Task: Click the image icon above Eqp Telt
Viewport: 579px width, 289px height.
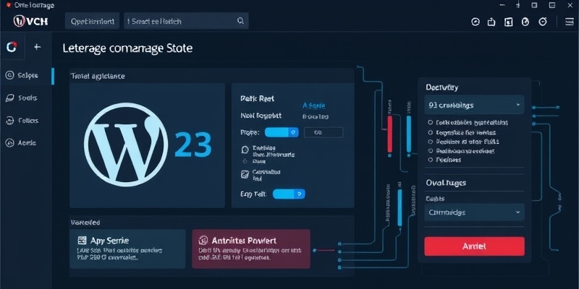Action: tap(245, 174)
